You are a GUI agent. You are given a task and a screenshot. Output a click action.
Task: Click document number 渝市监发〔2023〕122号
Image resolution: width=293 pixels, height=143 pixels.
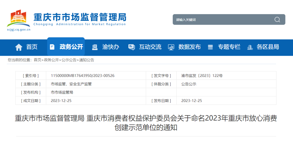point(202,76)
